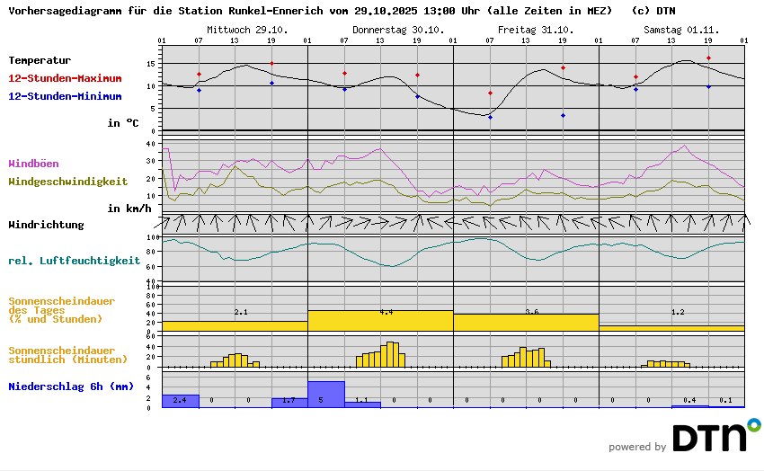Select the Mittwoch 29.10. day header
Viewport: 764px width, 471px height.
(247, 30)
